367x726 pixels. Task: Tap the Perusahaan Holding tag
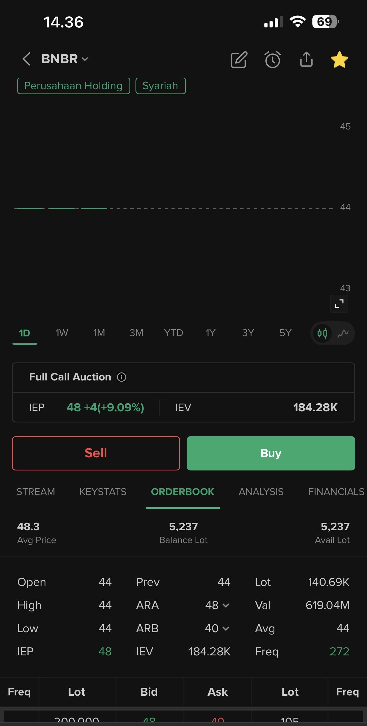tap(73, 86)
